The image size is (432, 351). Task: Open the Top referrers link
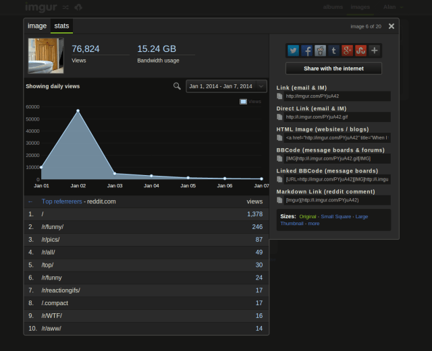coord(62,201)
